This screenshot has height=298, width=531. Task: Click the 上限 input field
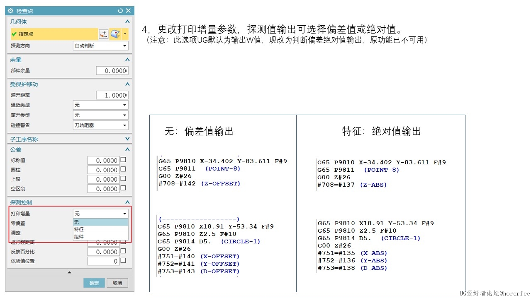[x=103, y=179]
